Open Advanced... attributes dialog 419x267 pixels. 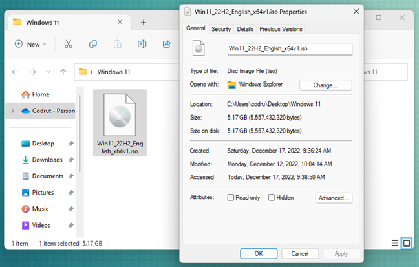coord(334,198)
